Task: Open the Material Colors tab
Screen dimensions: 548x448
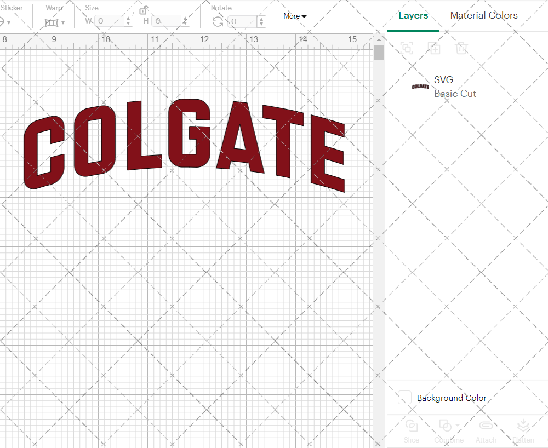Action: [484, 15]
